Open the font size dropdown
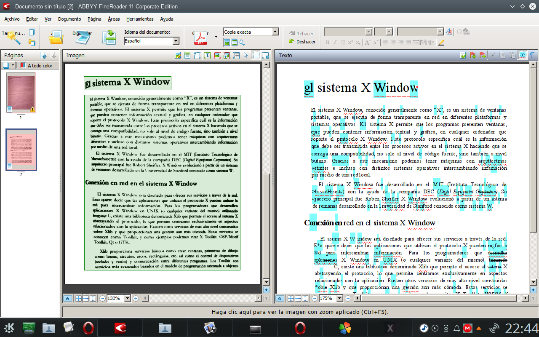The width and height of the screenshot is (539, 337). 390,32
